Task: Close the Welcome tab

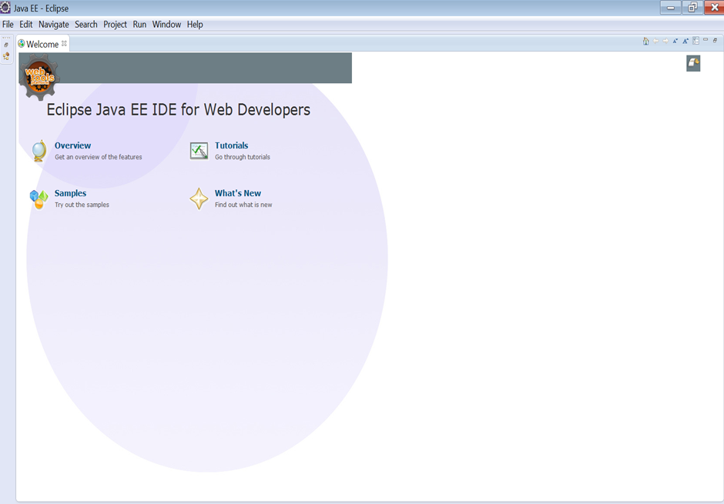Action: tap(64, 44)
